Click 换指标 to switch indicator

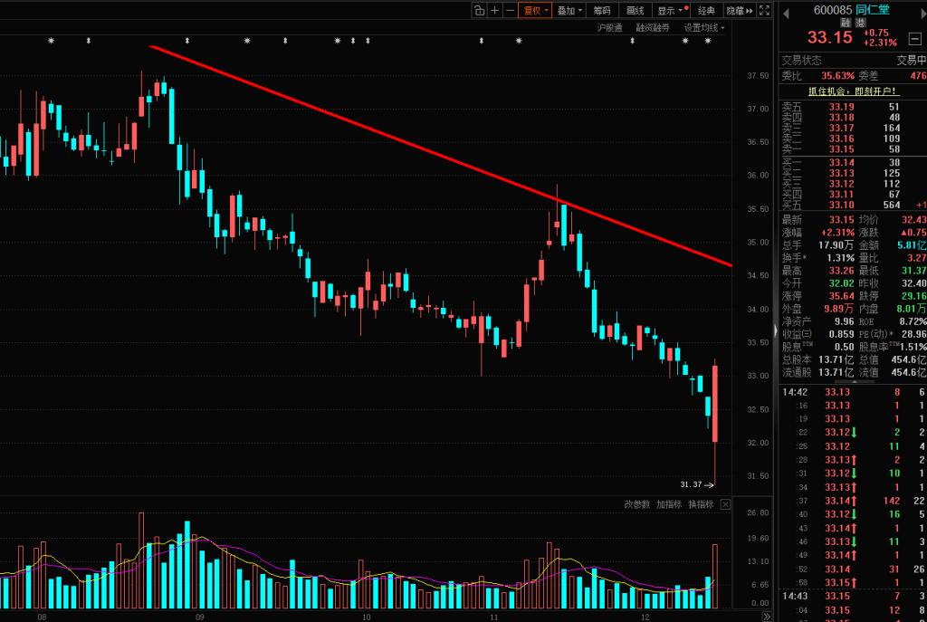(x=701, y=504)
